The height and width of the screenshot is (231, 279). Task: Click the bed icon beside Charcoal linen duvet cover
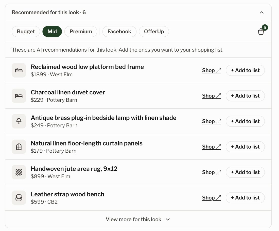19,96
